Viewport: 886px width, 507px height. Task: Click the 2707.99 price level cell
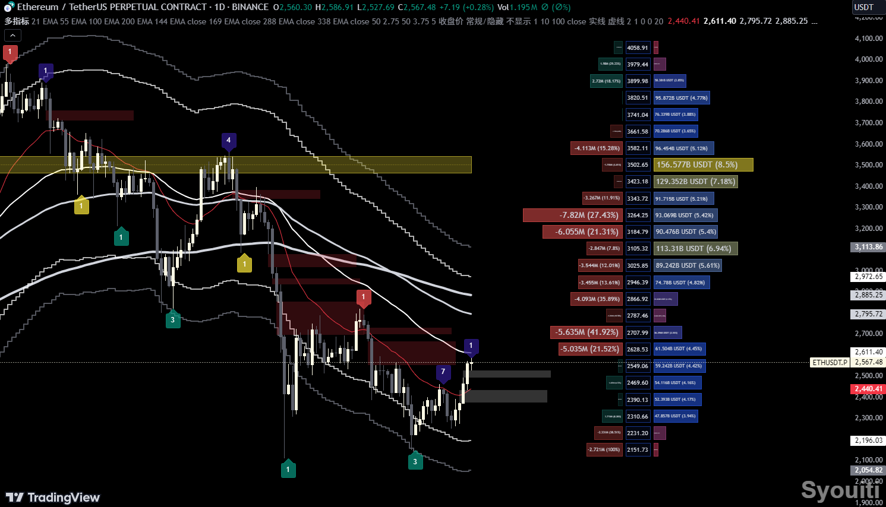(x=638, y=332)
